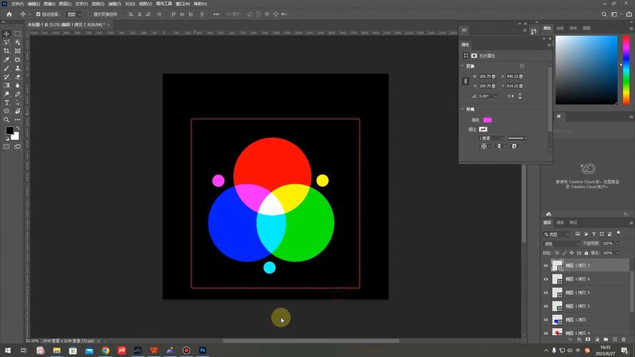Viewport: 635px width, 357px height.
Task: Click the Home icon in options bar
Action: click(x=8, y=14)
